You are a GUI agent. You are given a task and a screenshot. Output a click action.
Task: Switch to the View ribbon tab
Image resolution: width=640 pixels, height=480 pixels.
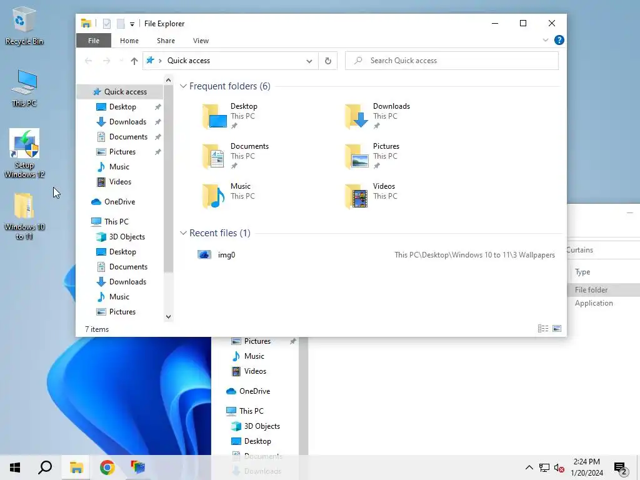click(201, 41)
